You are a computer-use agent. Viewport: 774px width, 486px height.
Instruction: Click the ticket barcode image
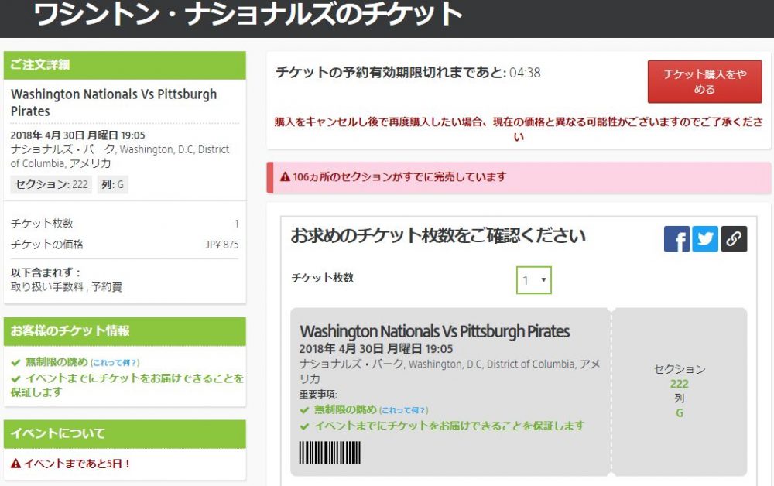(330, 453)
